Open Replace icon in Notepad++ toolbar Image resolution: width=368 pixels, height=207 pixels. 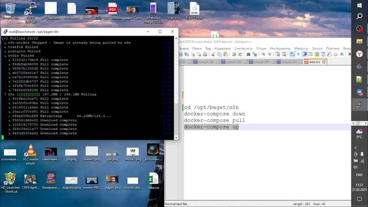pyautogui.click(x=255, y=54)
